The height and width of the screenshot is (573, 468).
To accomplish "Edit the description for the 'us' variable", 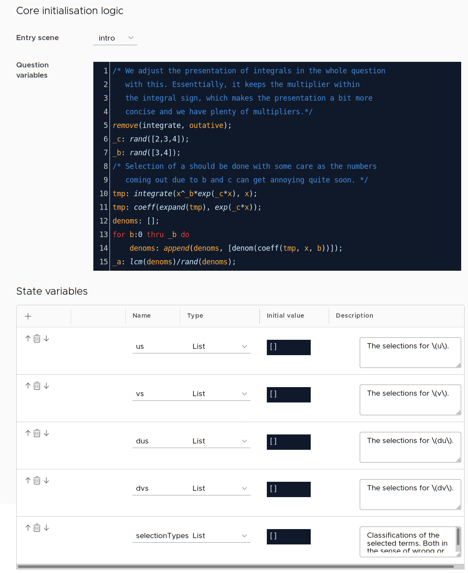I will (x=410, y=352).
